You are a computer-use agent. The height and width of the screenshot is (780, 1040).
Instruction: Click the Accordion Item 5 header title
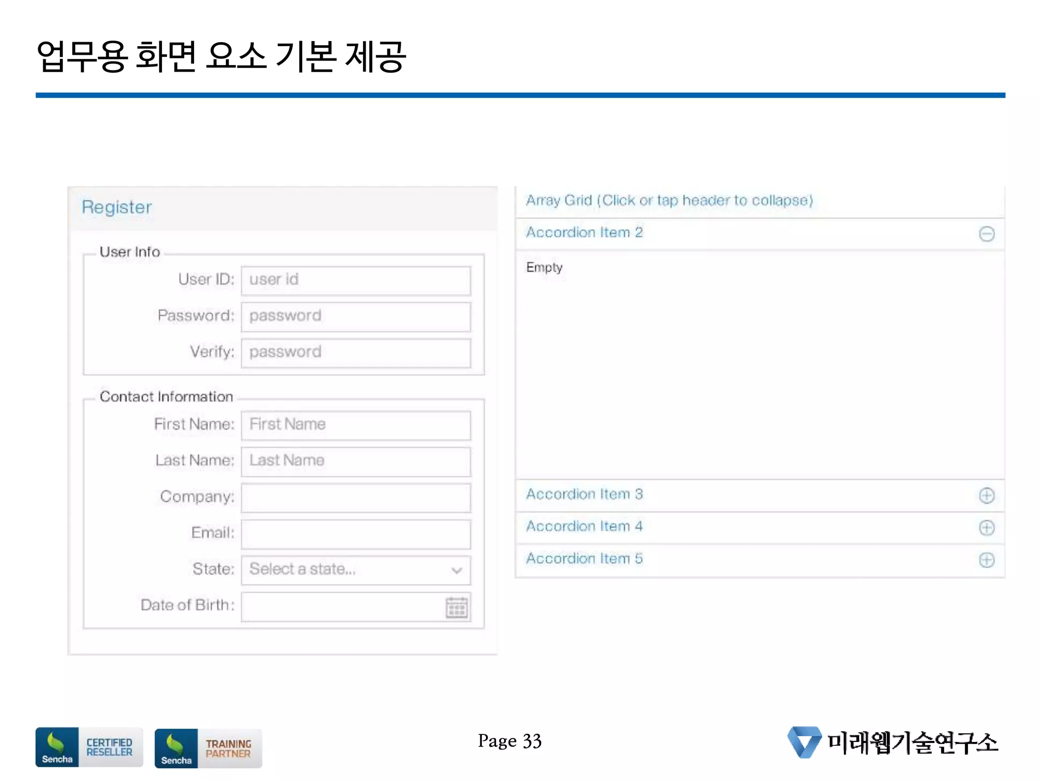[584, 559]
